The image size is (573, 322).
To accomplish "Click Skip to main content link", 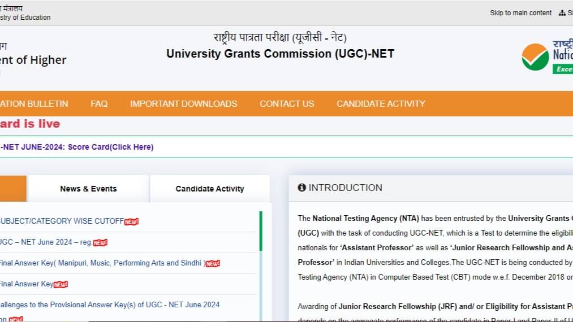I will coord(521,13).
